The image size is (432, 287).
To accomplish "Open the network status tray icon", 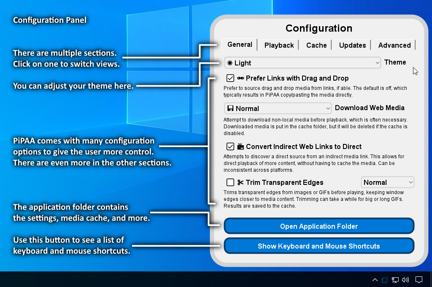I will (395, 280).
